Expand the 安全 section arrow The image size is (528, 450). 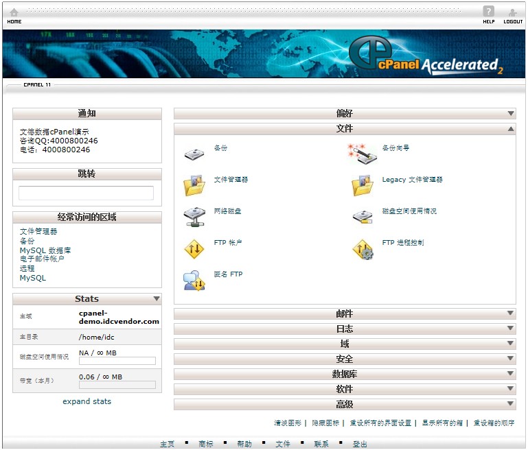[x=511, y=358]
